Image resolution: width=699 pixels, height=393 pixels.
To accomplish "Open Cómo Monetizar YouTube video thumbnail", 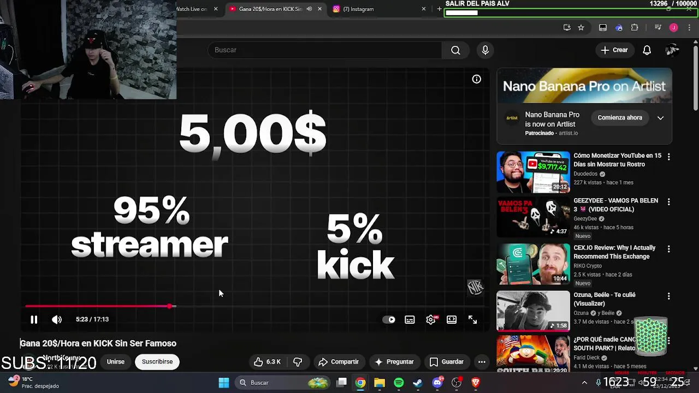I will pos(533,172).
